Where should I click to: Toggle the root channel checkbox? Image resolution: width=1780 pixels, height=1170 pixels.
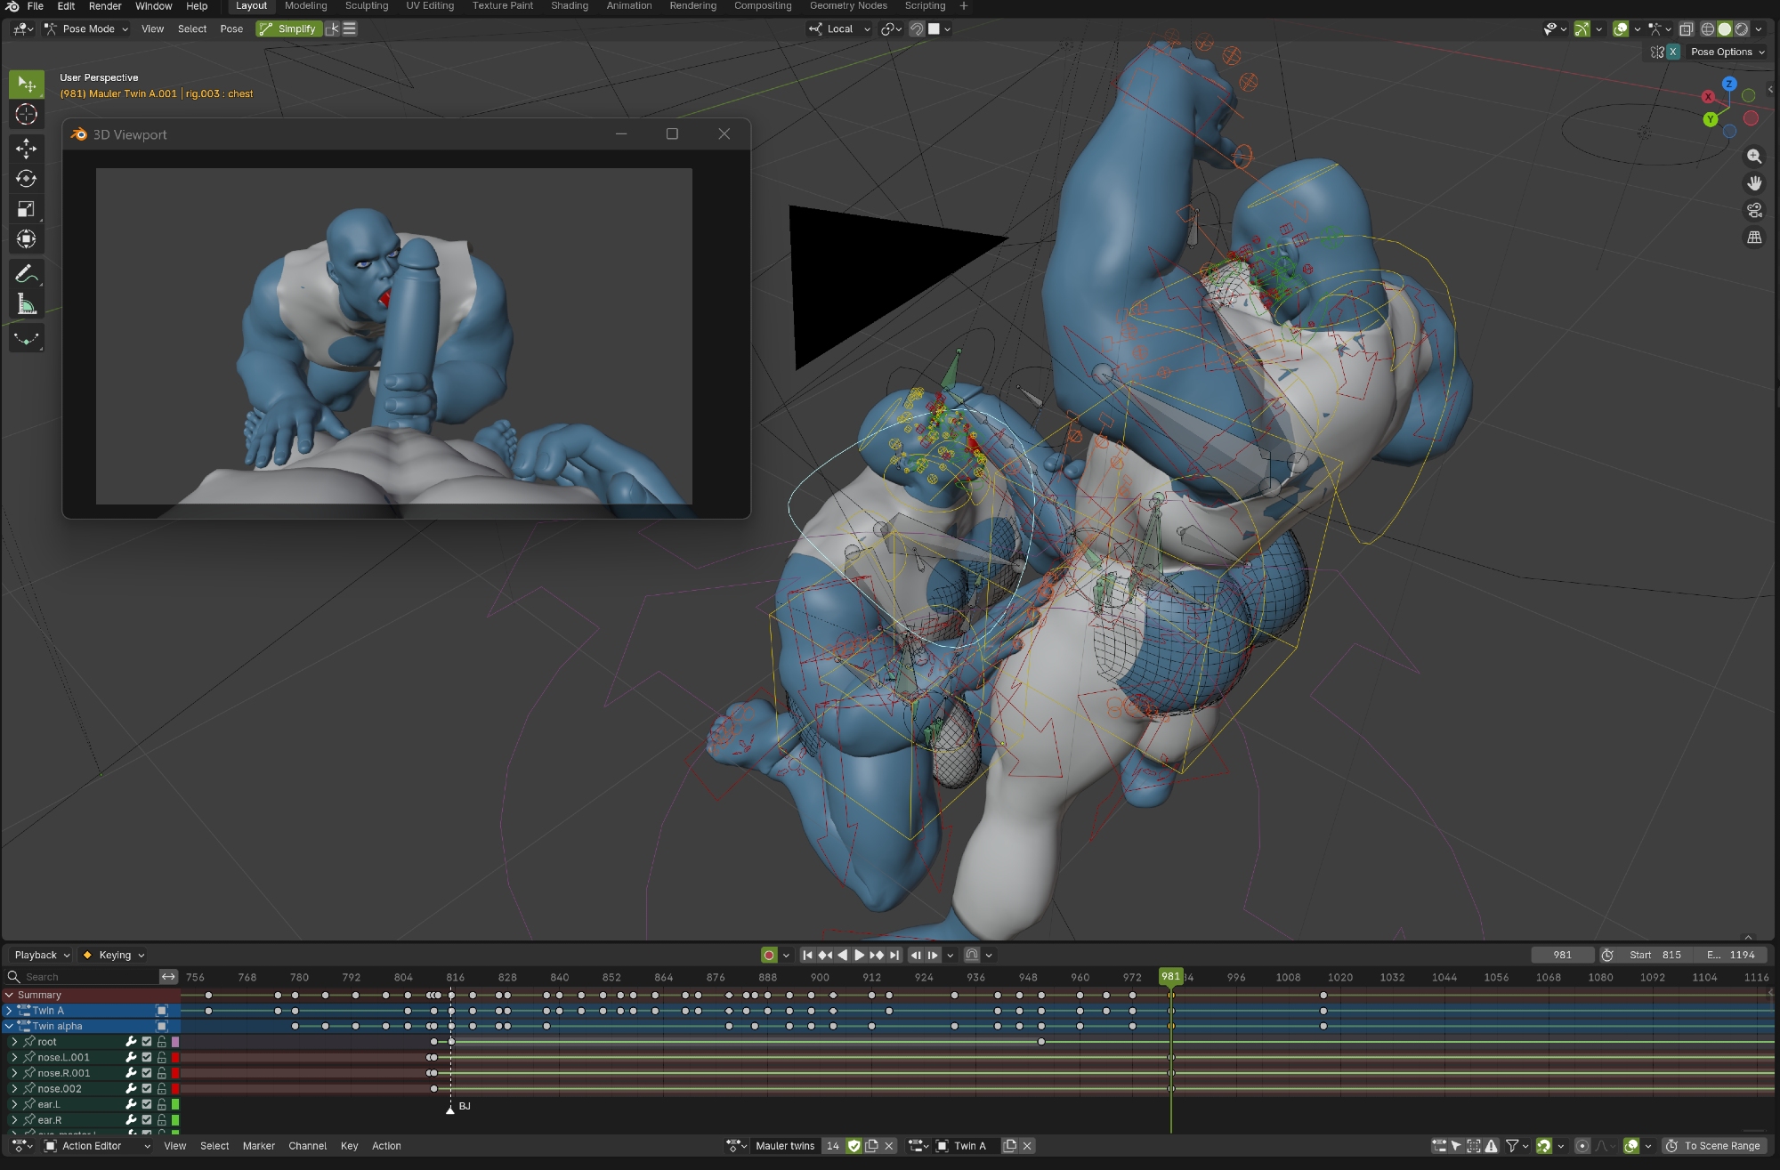[x=147, y=1042]
